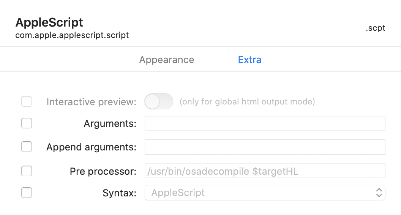Click the .scpt file extension label

(x=376, y=28)
